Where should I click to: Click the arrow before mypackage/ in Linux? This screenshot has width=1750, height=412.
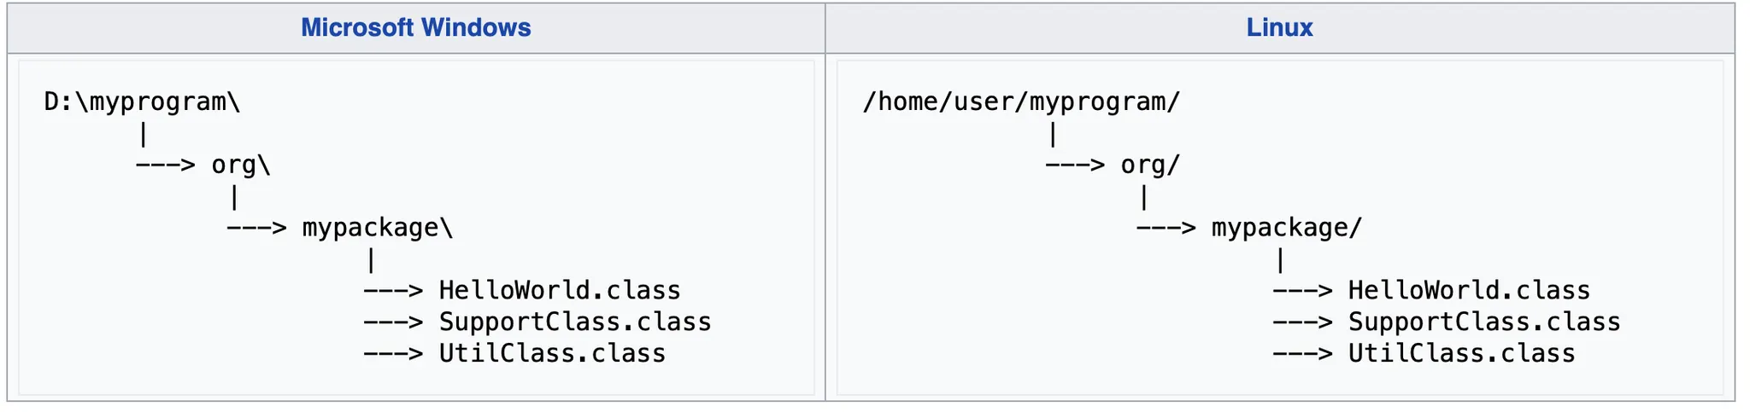coord(1166,229)
